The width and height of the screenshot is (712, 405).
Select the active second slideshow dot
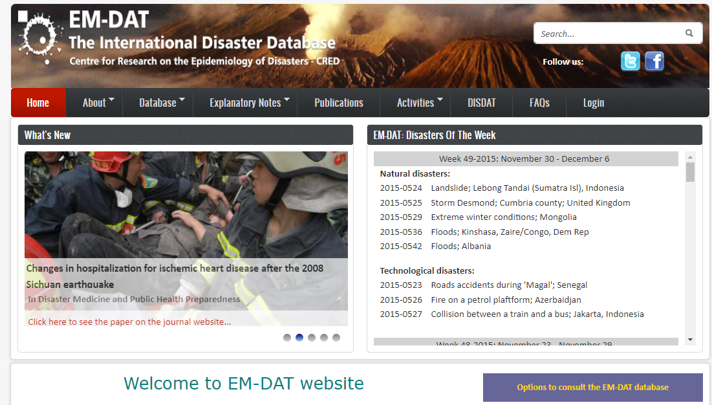point(299,337)
